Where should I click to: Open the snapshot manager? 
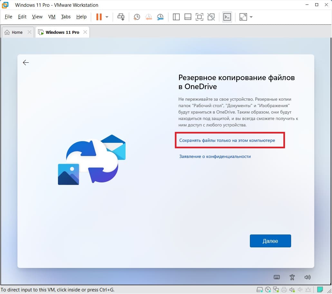click(x=160, y=17)
